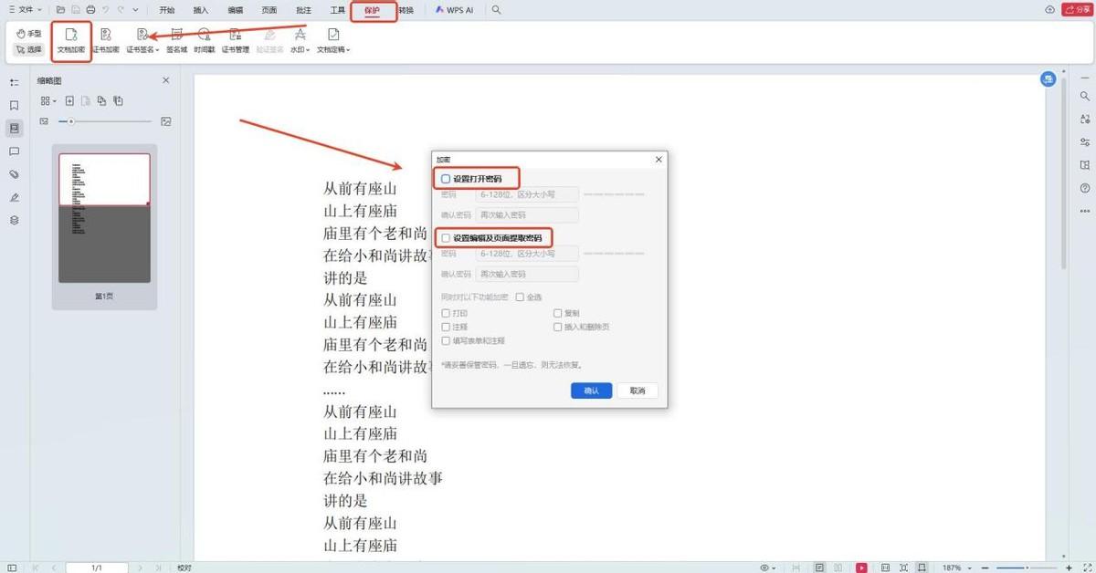Switch to the 插入 tab
Viewport: 1096px width, 573px height.
(200, 10)
